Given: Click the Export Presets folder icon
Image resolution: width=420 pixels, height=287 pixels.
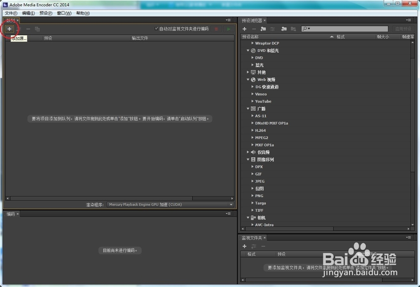Looking at the screenshot, I should tap(294, 29).
